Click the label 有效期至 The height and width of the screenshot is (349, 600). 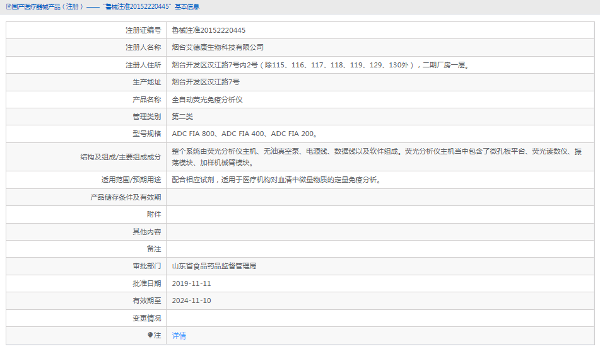[x=147, y=300]
